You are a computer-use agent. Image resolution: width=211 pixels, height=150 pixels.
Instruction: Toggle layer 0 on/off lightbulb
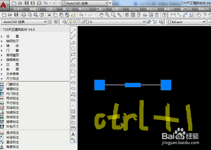[x=71, y=22]
